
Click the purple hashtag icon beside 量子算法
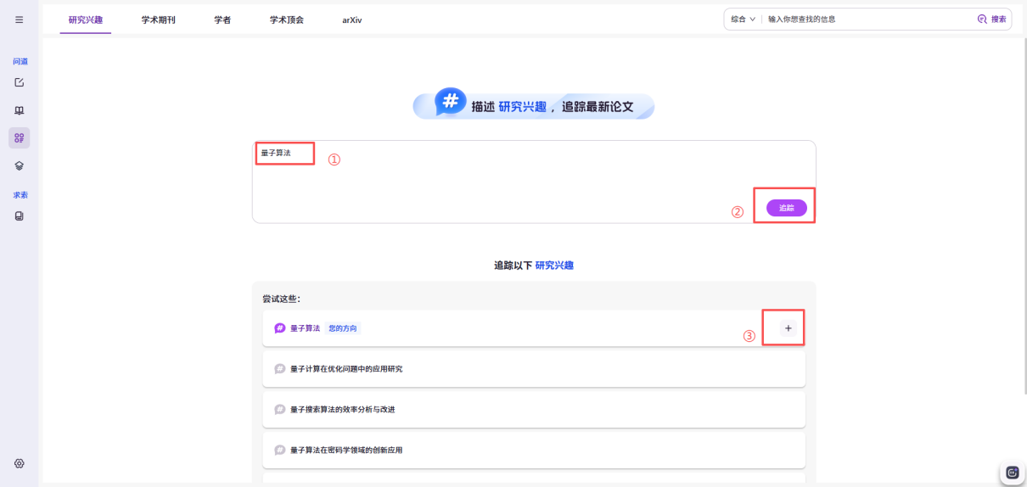point(280,328)
